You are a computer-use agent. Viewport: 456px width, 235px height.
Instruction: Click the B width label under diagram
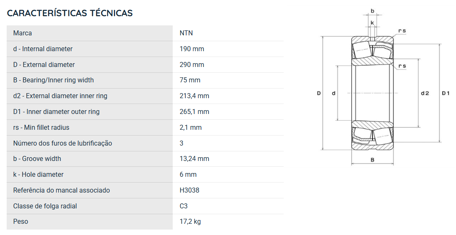(x=372, y=160)
